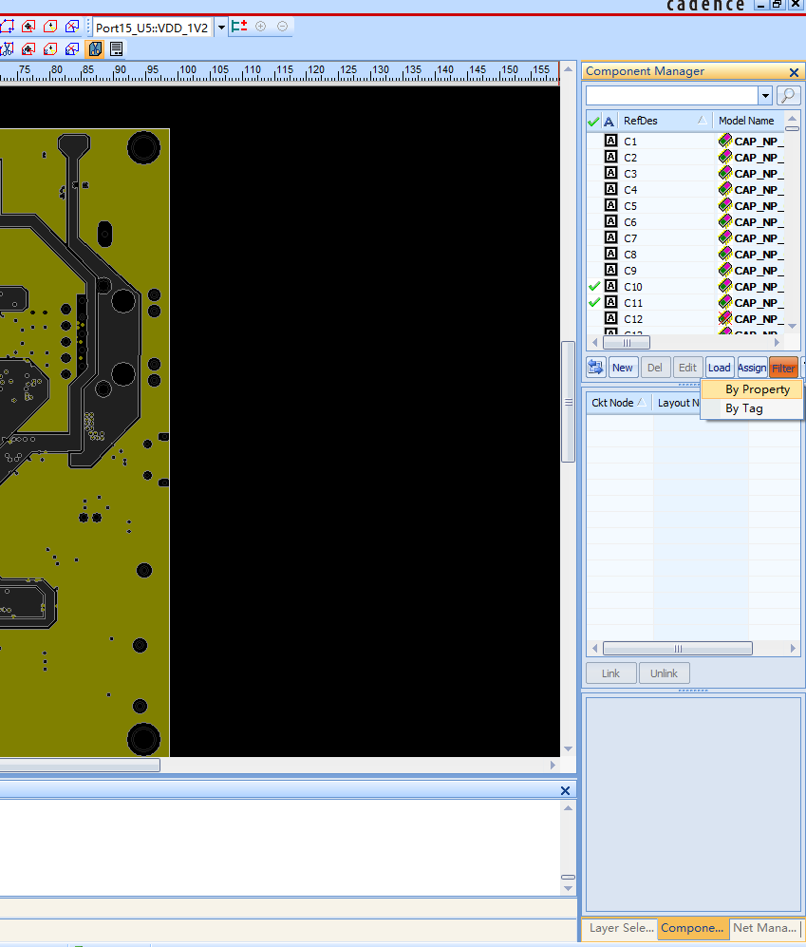Click the red-crossed model icon for C12
The height and width of the screenshot is (947, 806).
click(725, 318)
